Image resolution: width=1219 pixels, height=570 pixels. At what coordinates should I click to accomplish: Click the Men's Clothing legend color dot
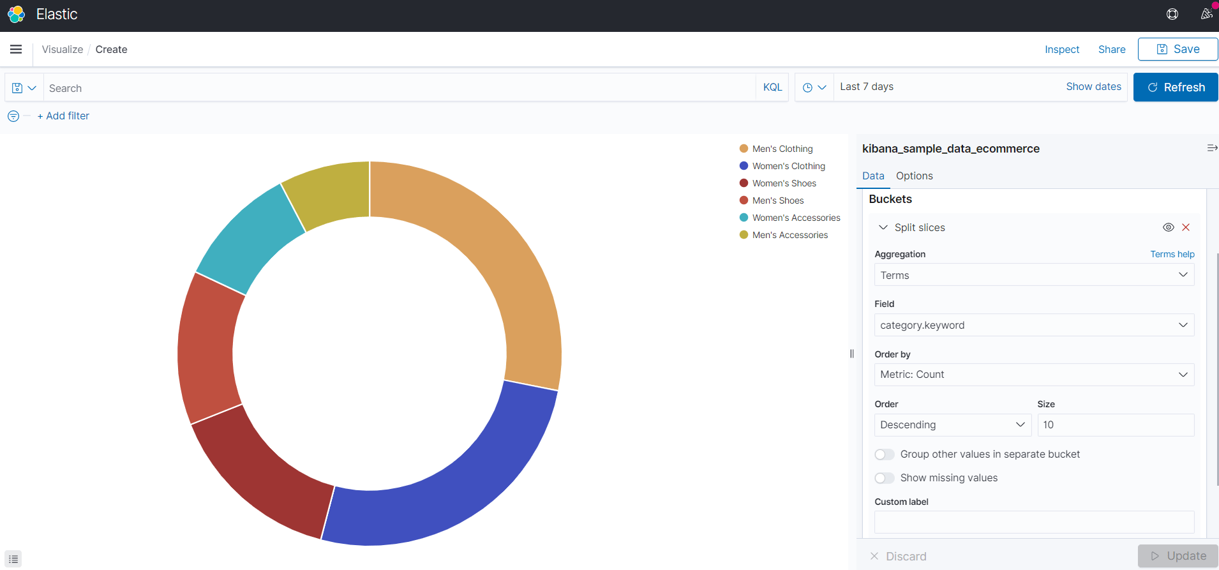coord(744,149)
